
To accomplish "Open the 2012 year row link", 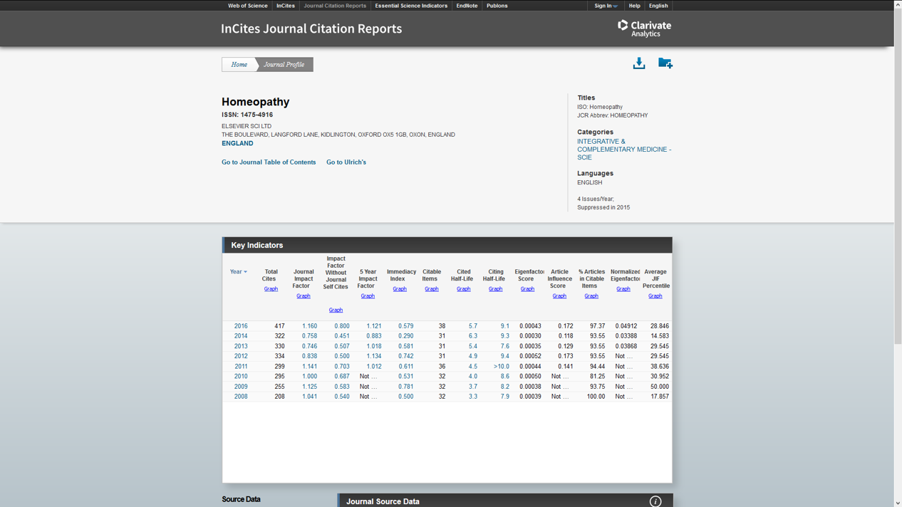I will 241,356.
